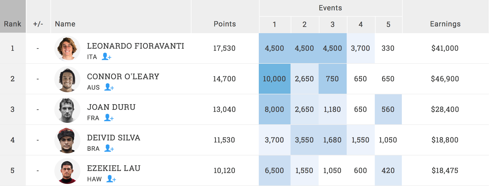Open the DEIVID SILVA name link
Image resolution: width=490 pixels, height=186 pixels.
coord(114,138)
